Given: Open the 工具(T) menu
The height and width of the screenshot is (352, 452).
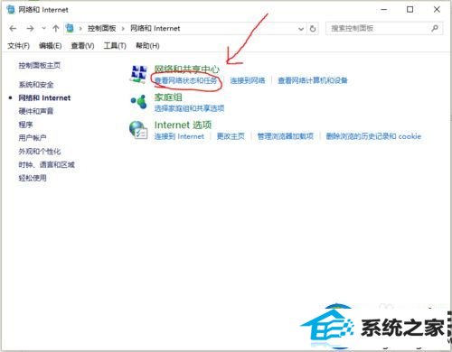Looking at the screenshot, I should pos(115,46).
